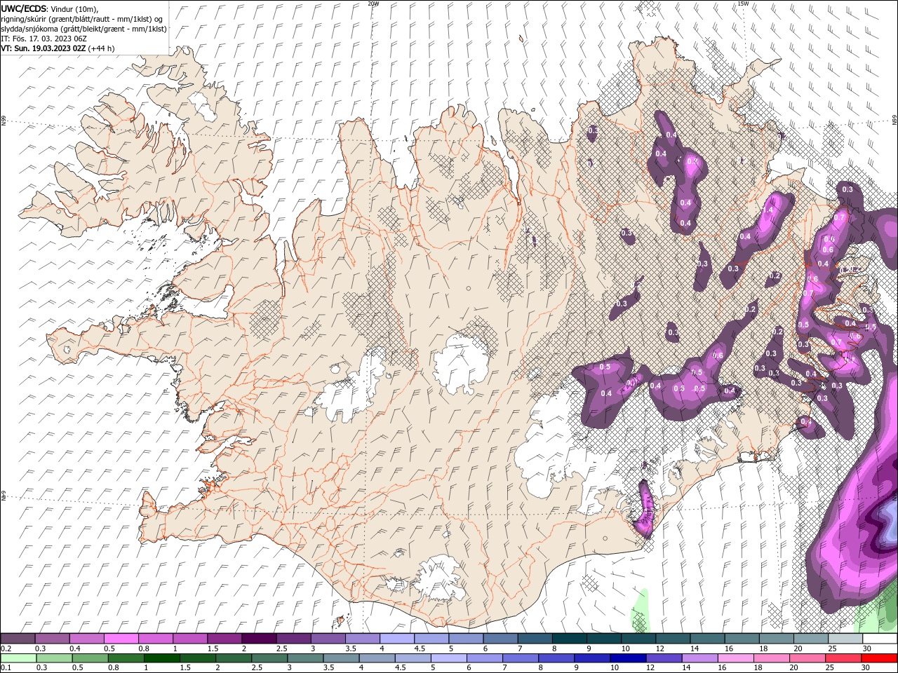This screenshot has height=673, width=898.
Task: Pick the light gray 25 snow legend swatch
Action: (x=846, y=639)
